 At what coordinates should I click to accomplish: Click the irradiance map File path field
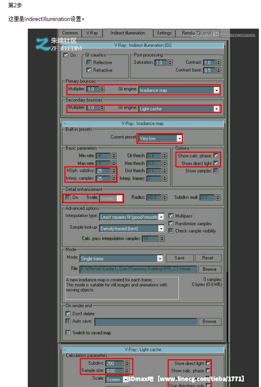point(138,269)
